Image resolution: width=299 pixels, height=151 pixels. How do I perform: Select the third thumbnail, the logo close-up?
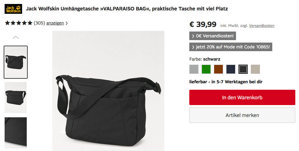click(x=16, y=133)
